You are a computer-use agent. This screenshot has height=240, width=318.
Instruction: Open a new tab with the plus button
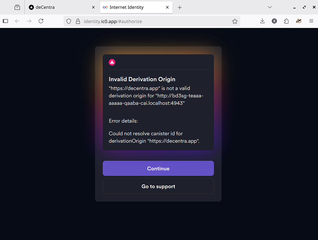pos(179,7)
